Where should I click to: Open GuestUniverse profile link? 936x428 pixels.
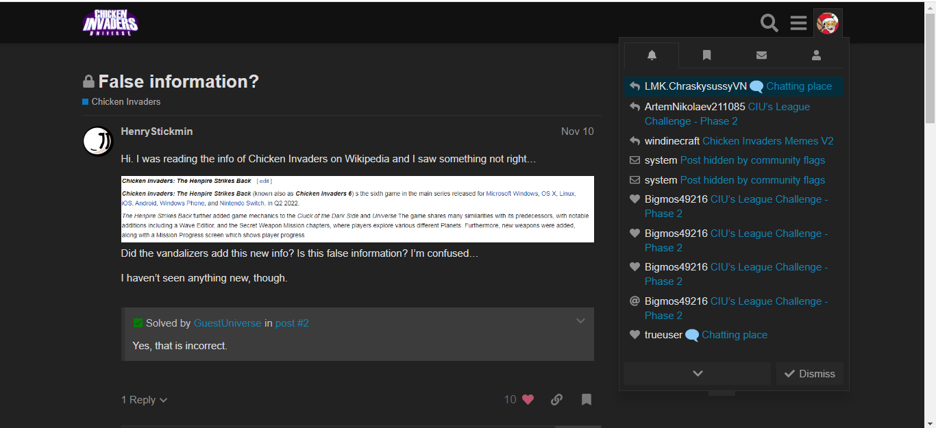point(227,323)
